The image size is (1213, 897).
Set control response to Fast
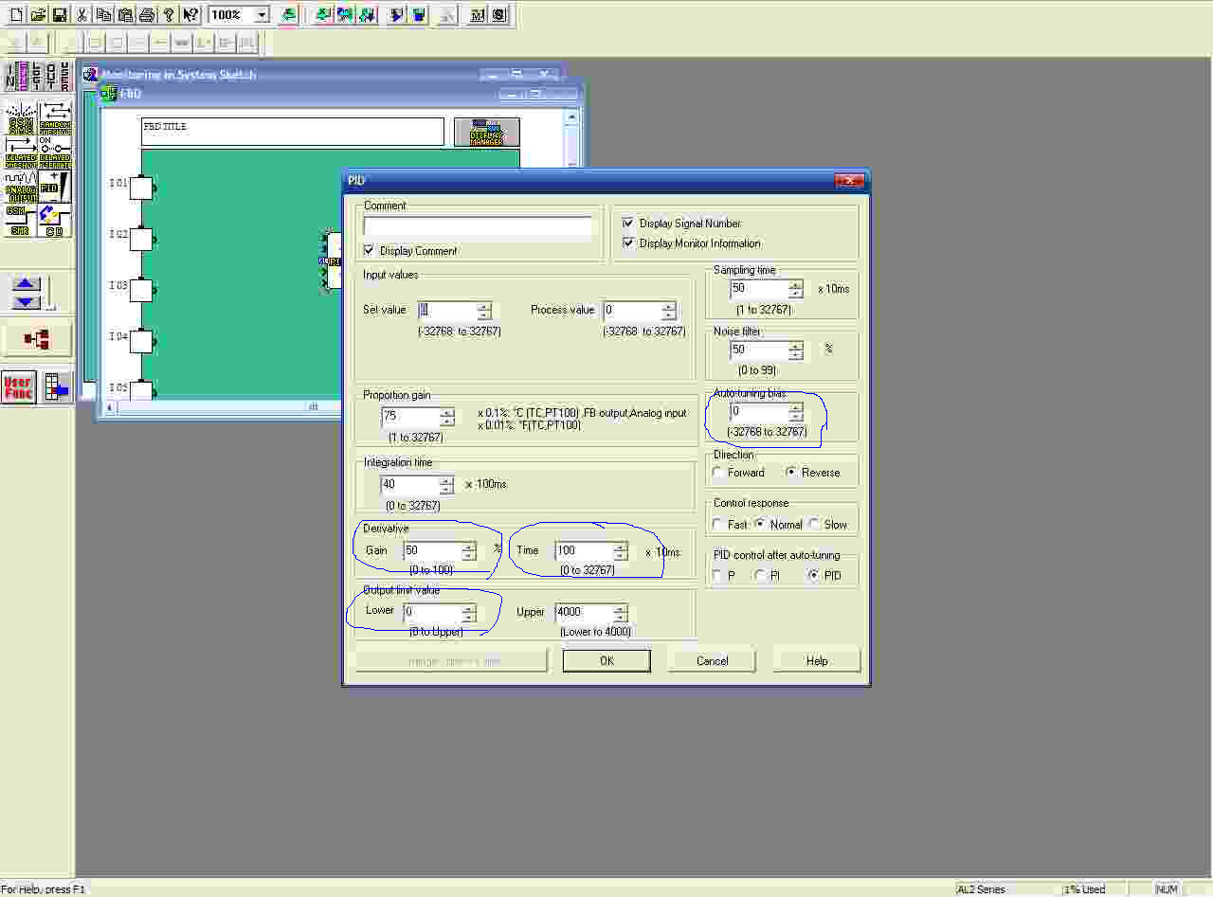(719, 525)
